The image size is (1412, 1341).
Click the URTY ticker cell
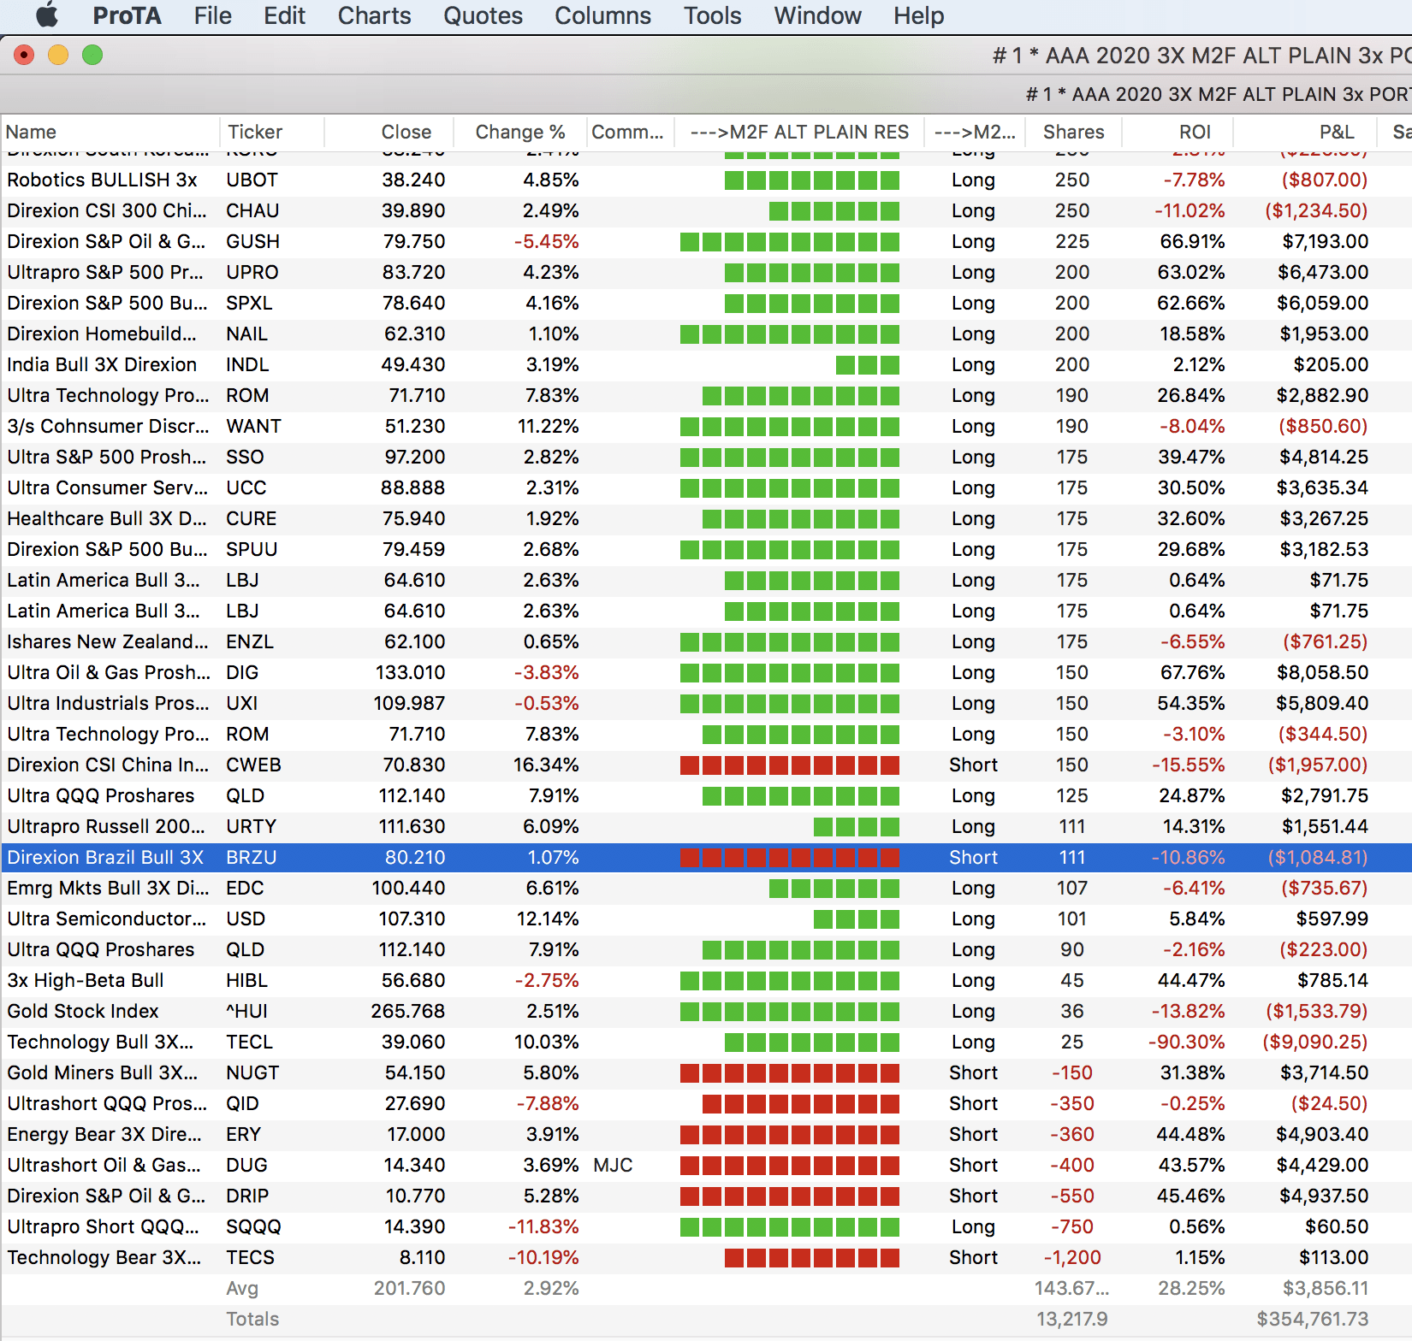coord(251,826)
